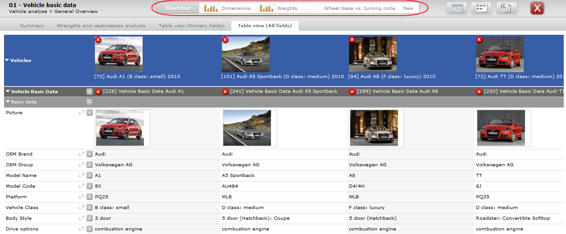Screen dimensions: 566x234
Task: Open Strengths and weaknesses analysis tab
Action: [101, 26]
